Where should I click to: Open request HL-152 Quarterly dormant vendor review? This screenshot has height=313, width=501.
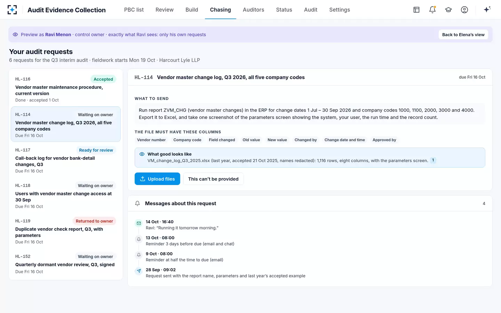(66, 264)
